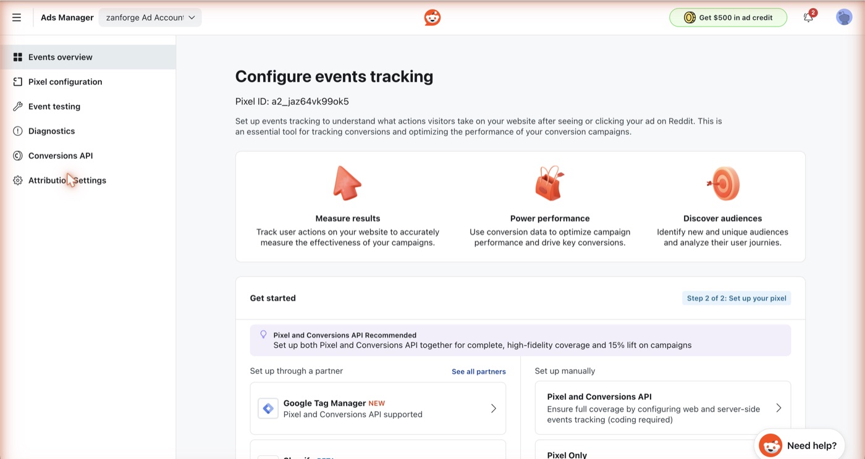Open Pixel configuration page
The image size is (865, 459).
click(x=88, y=82)
